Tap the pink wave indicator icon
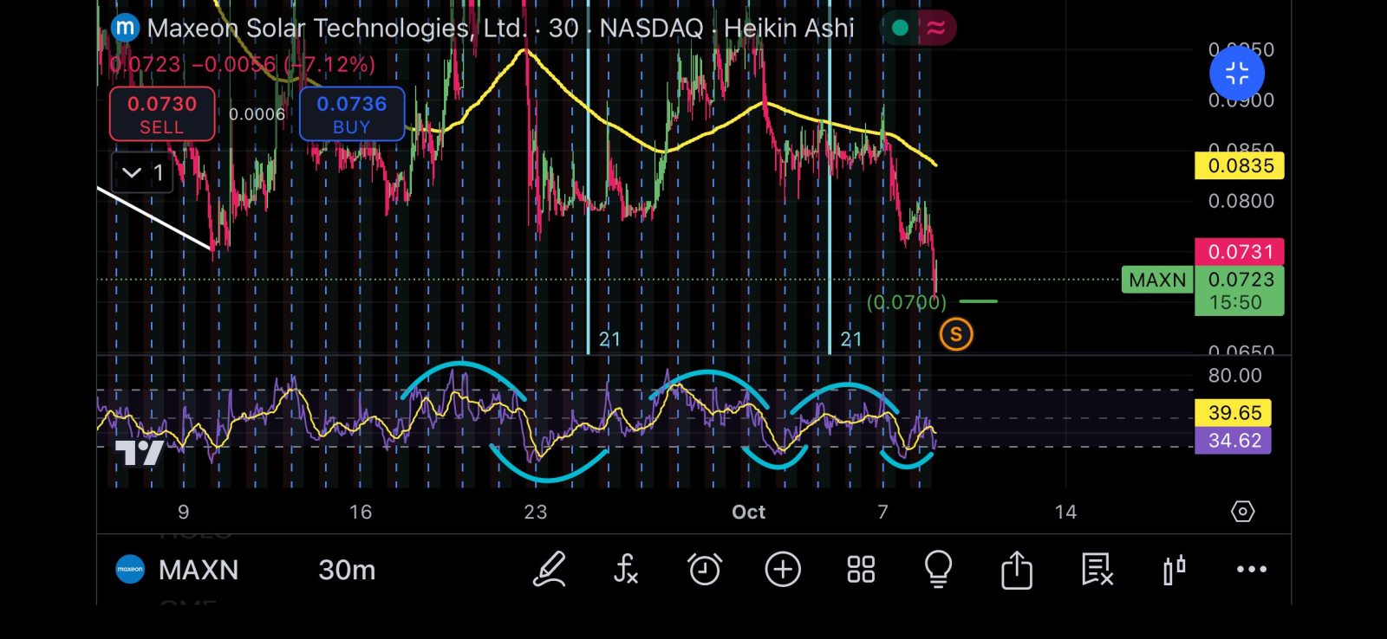The width and height of the screenshot is (1387, 639). point(936,28)
